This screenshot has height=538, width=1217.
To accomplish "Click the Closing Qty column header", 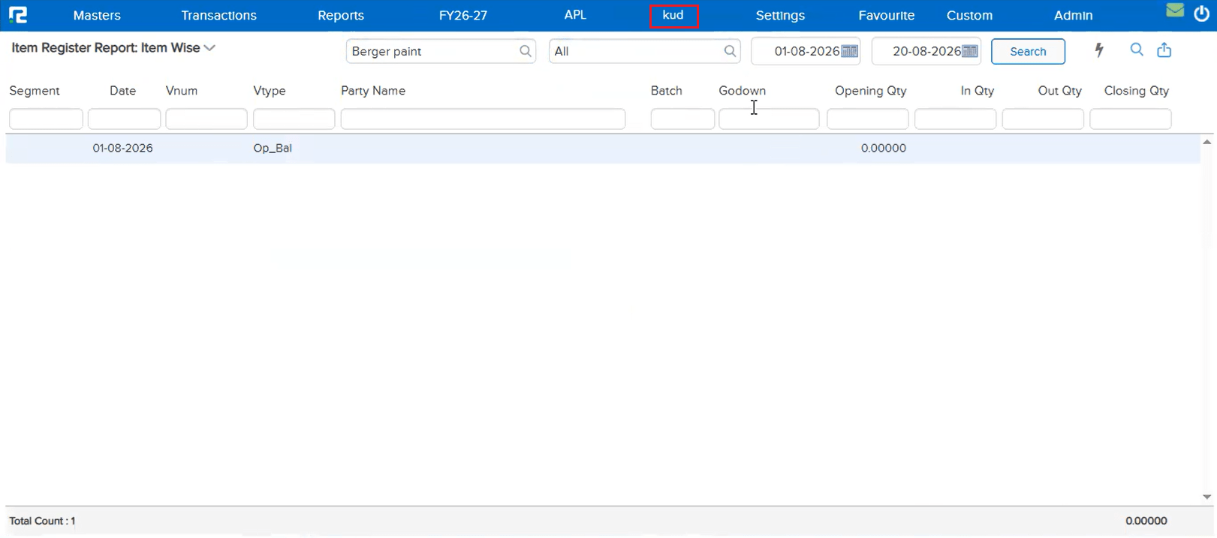I will click(x=1137, y=91).
